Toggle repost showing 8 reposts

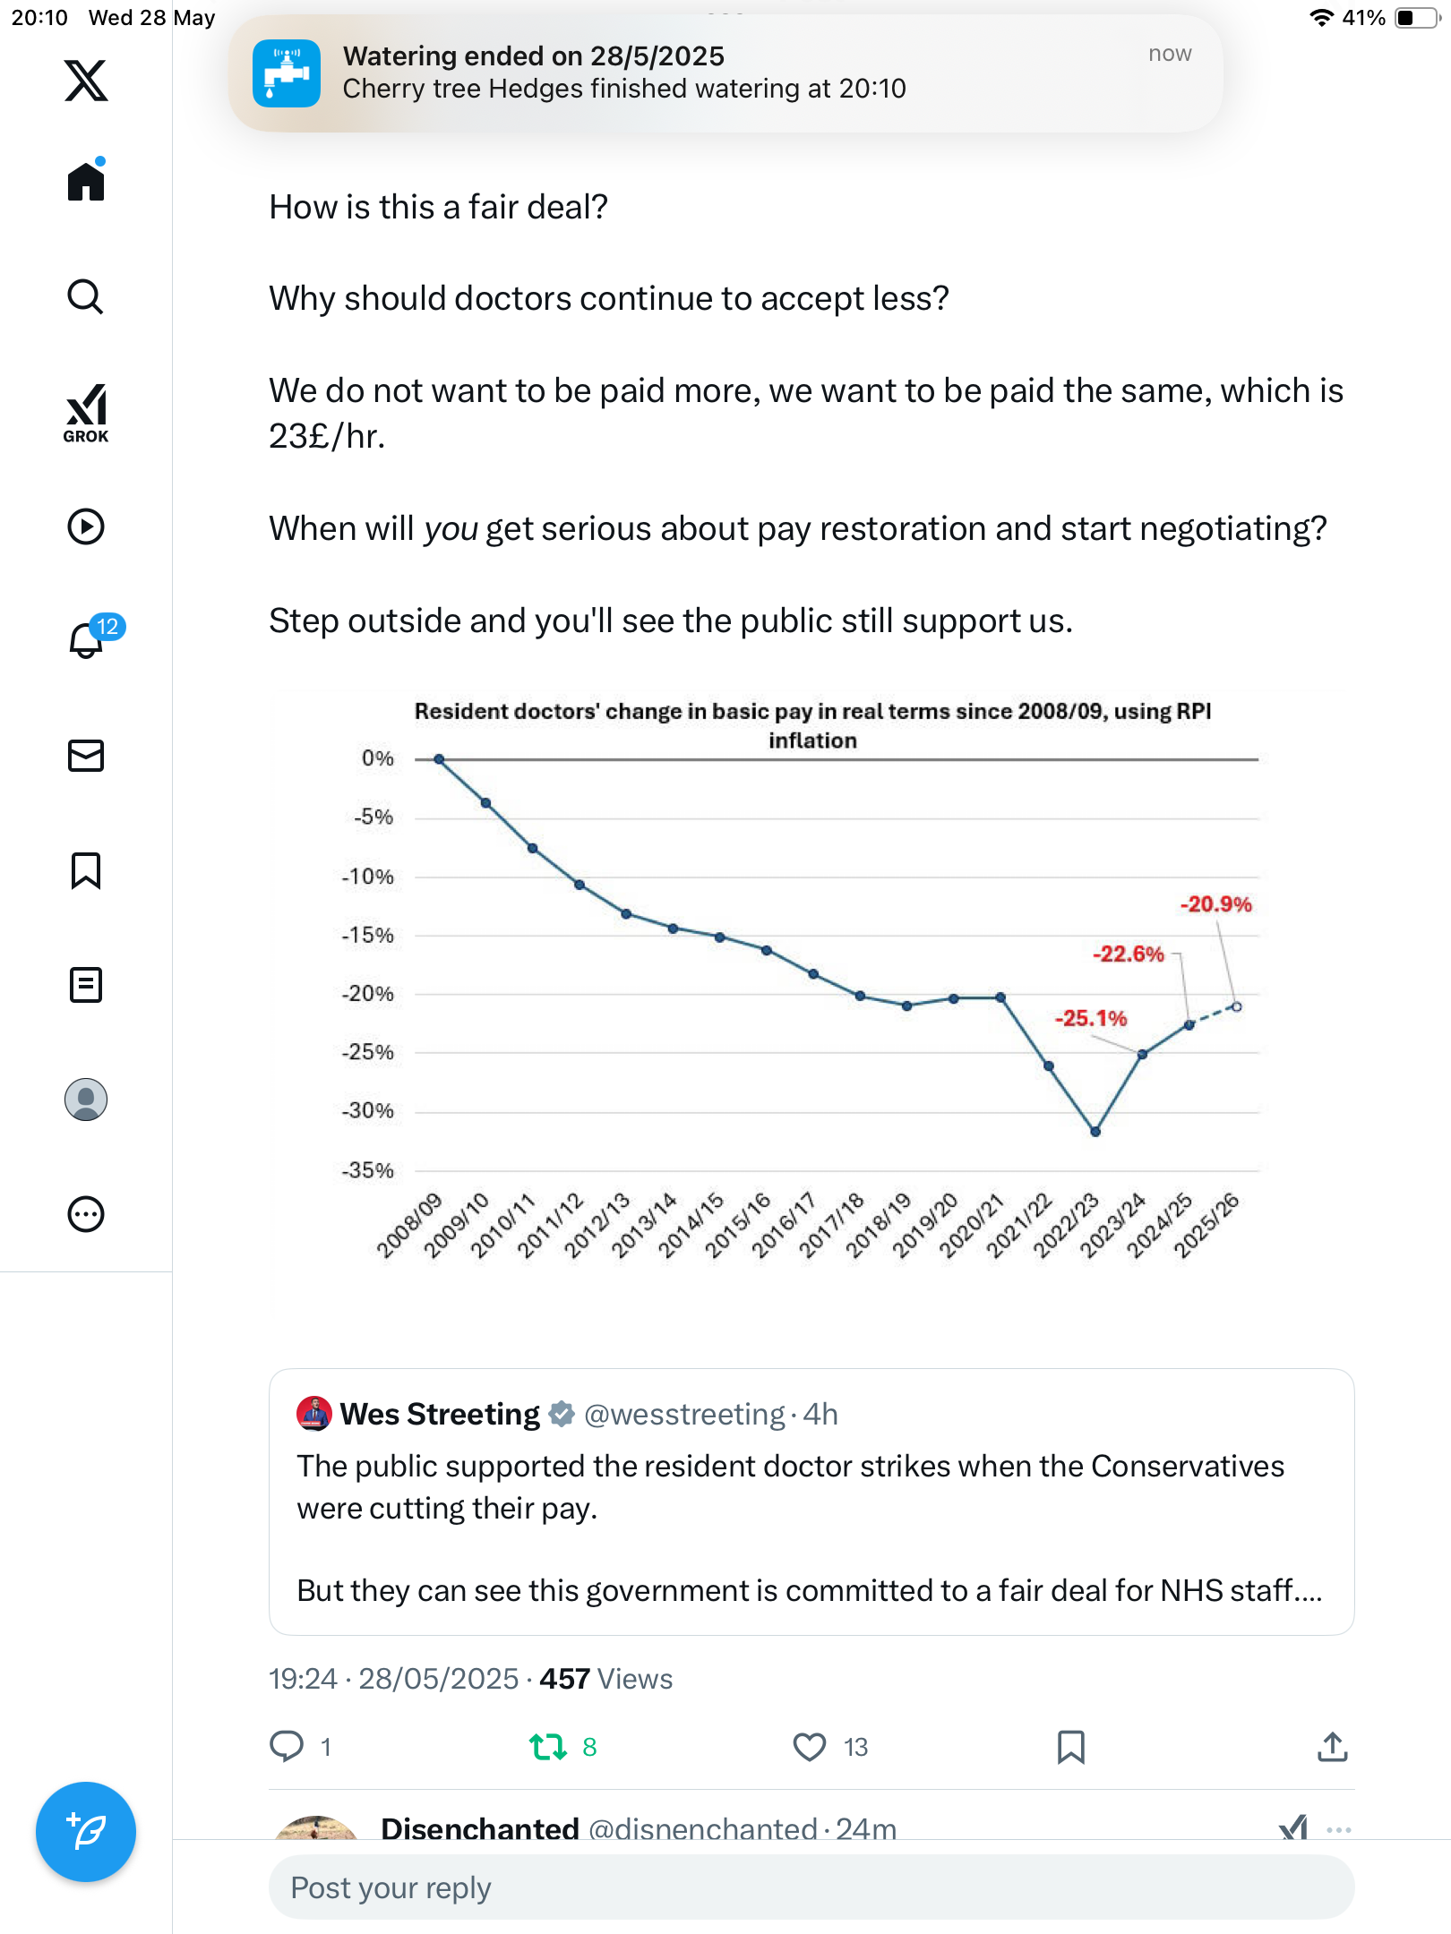click(x=547, y=1747)
